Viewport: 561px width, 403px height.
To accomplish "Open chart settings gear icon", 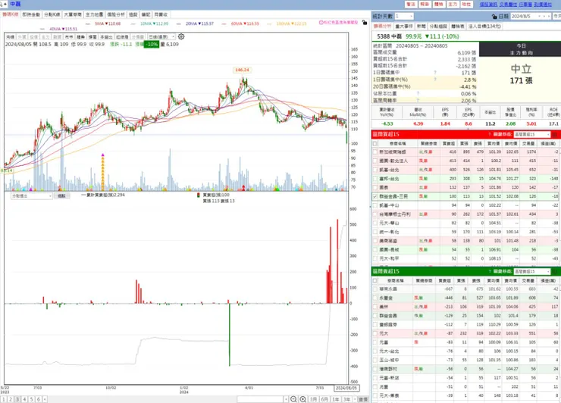I will 181,36.
